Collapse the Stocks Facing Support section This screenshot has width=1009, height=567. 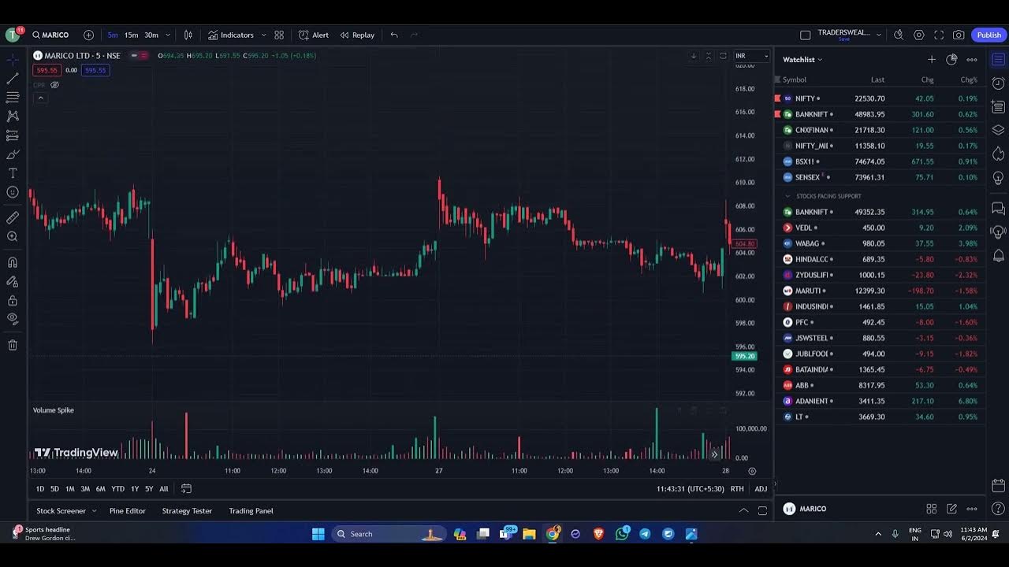(787, 196)
